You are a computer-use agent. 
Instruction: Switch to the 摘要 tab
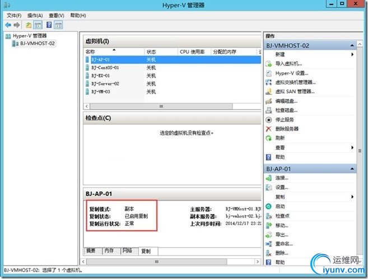93,251
